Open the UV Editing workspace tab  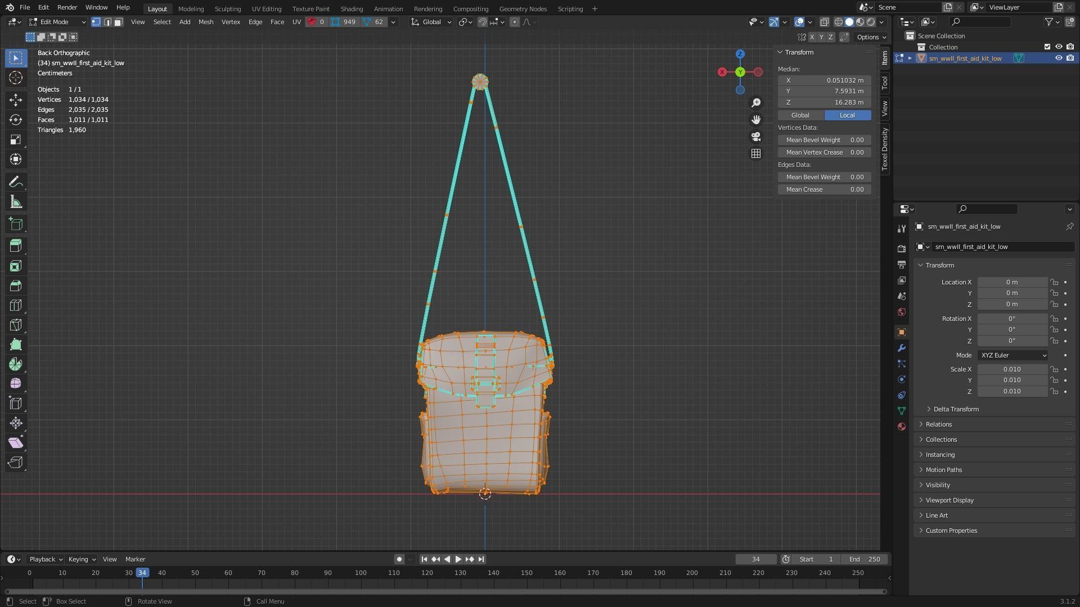[266, 8]
